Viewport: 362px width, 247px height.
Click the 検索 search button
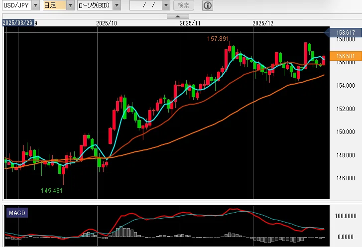(184, 5)
